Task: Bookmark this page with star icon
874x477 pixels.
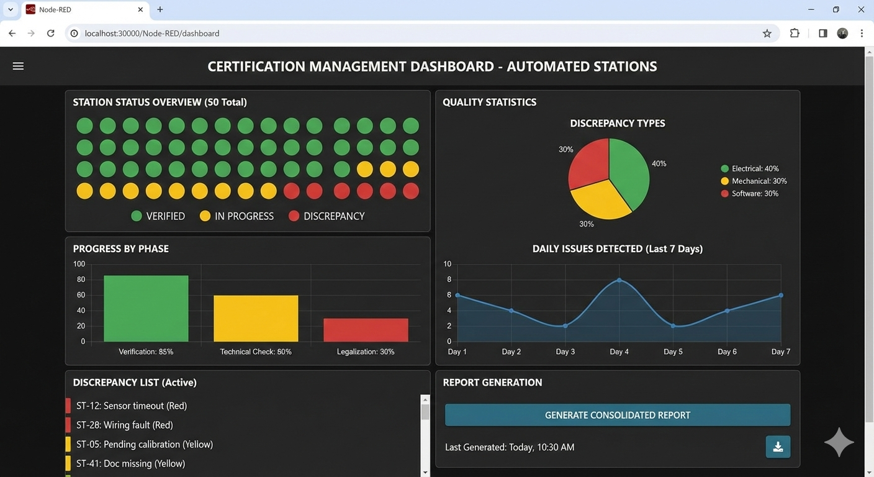Action: [767, 34]
